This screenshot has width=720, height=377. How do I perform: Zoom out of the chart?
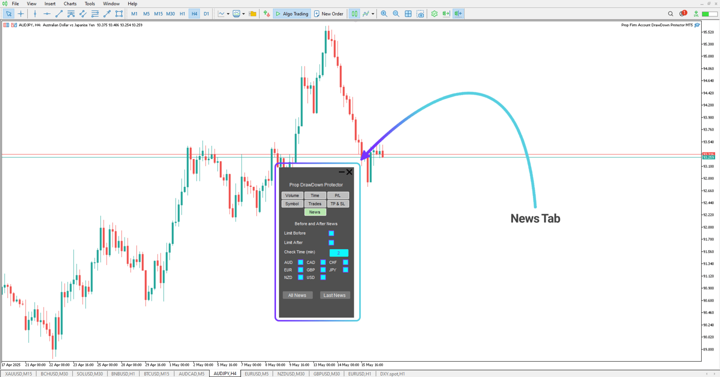pos(396,14)
